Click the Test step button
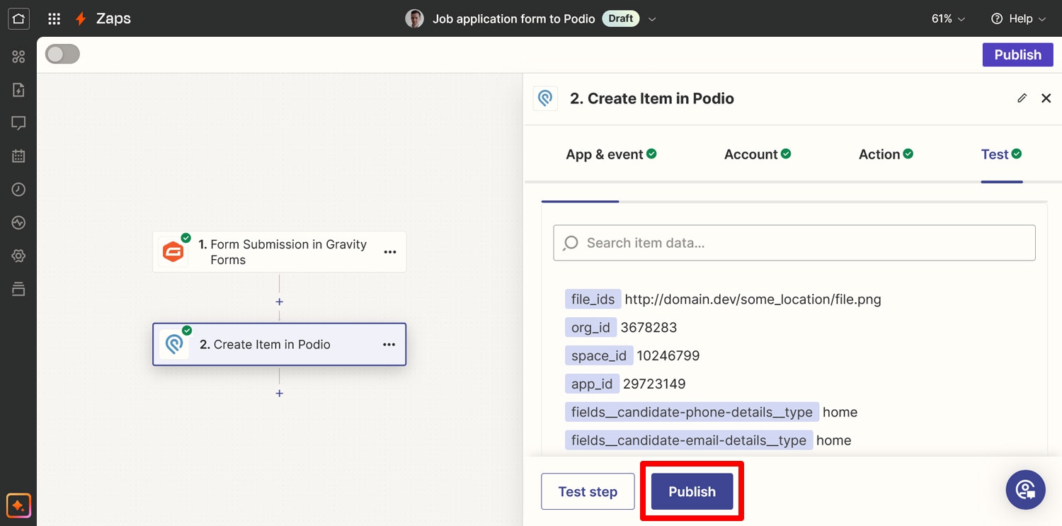The image size is (1062, 526). (x=588, y=491)
